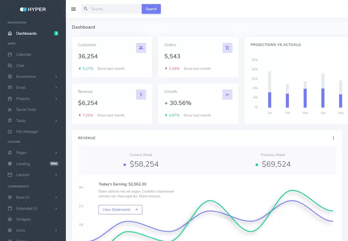Click the Projects briefcase icon
The image size is (348, 241).
10,99
